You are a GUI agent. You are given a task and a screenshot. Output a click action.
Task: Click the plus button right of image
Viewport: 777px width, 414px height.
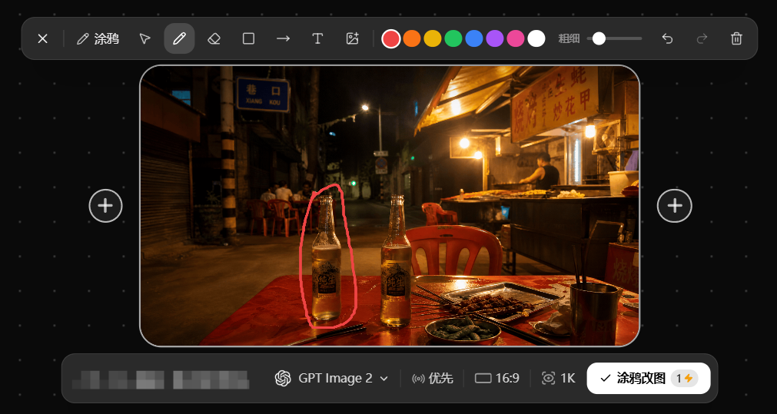pos(675,206)
